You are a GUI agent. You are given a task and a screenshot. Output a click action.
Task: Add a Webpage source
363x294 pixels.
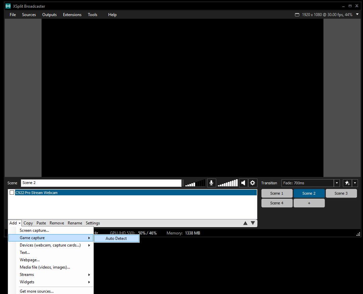(51, 260)
